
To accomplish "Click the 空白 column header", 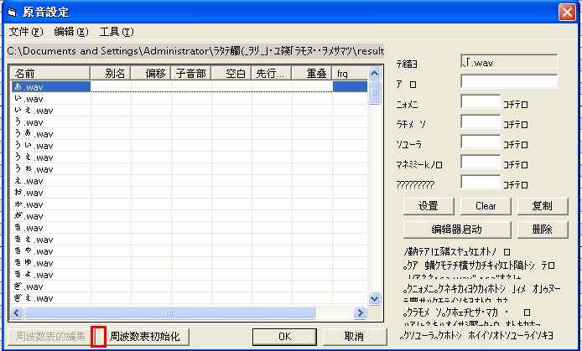I will [x=231, y=74].
